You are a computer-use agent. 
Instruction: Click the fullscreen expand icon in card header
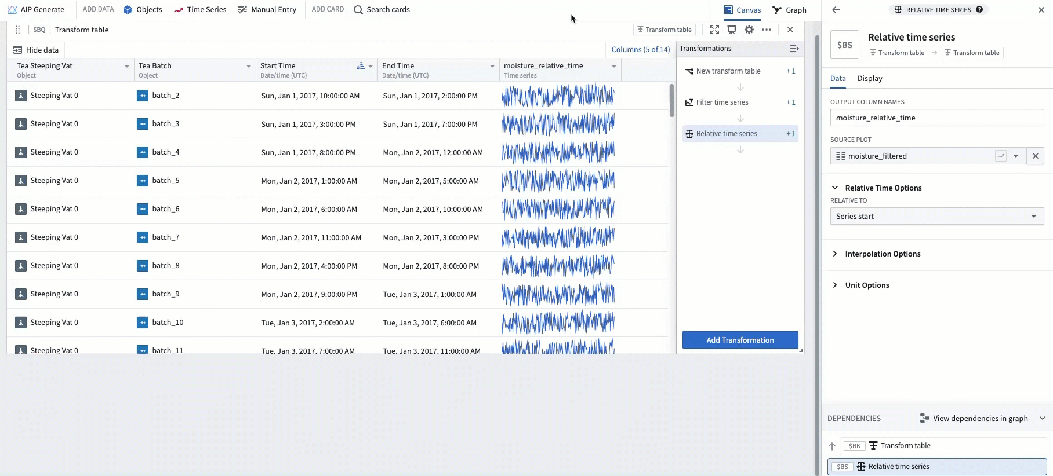(714, 30)
